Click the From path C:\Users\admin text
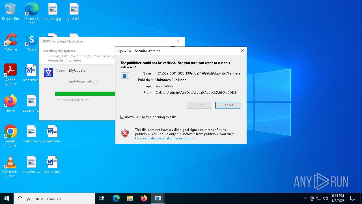 click(197, 93)
